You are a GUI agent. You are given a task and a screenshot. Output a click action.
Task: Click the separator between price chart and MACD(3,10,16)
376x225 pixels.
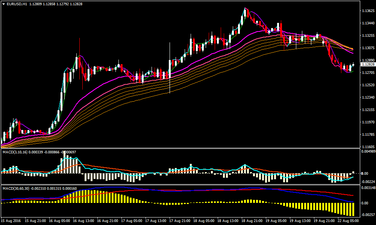tap(180, 148)
